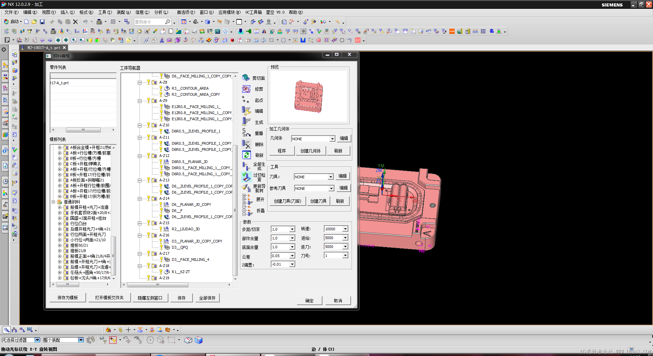This screenshot has height=356, width=653.
Task: Open the 文件 (F) menu
Action: point(12,12)
